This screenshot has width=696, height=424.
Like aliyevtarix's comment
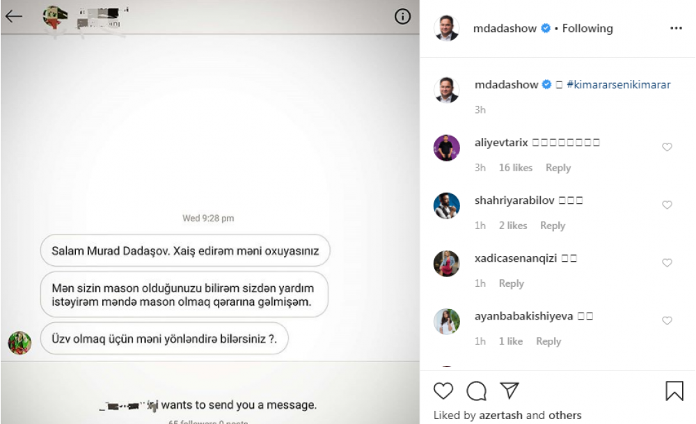[667, 147]
